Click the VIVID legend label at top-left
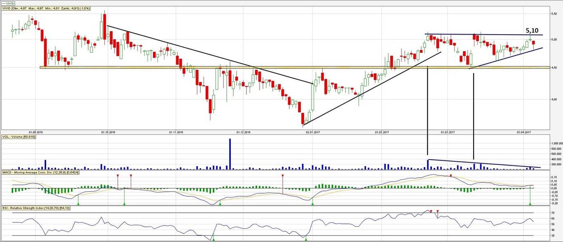563x242 pixels. click(x=8, y=3)
